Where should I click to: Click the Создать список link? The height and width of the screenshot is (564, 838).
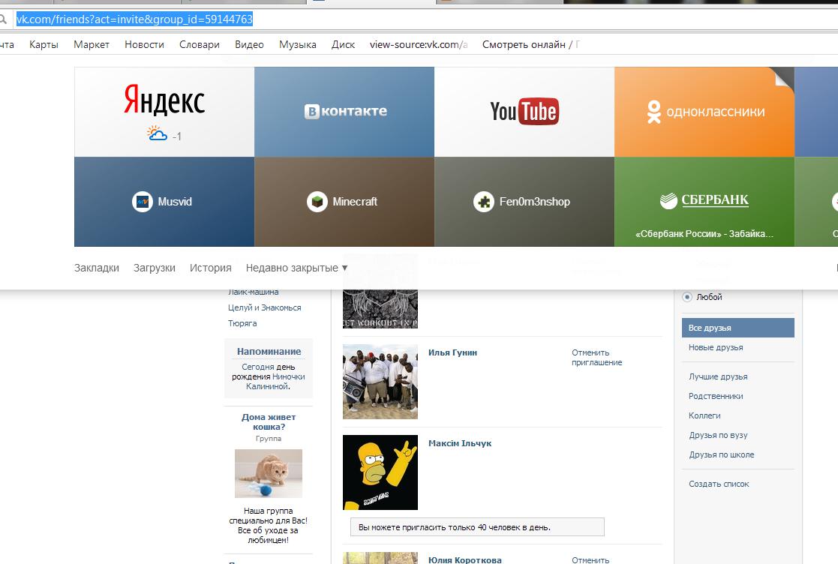[719, 484]
